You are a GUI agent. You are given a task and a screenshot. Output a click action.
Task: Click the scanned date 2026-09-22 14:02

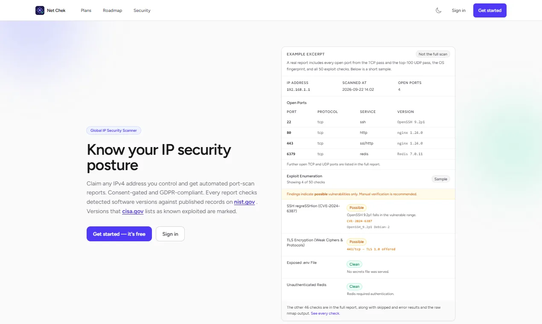[x=358, y=90]
